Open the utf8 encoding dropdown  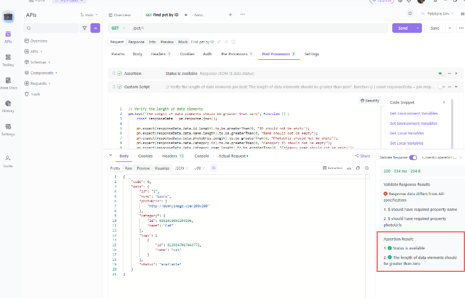(x=200, y=168)
